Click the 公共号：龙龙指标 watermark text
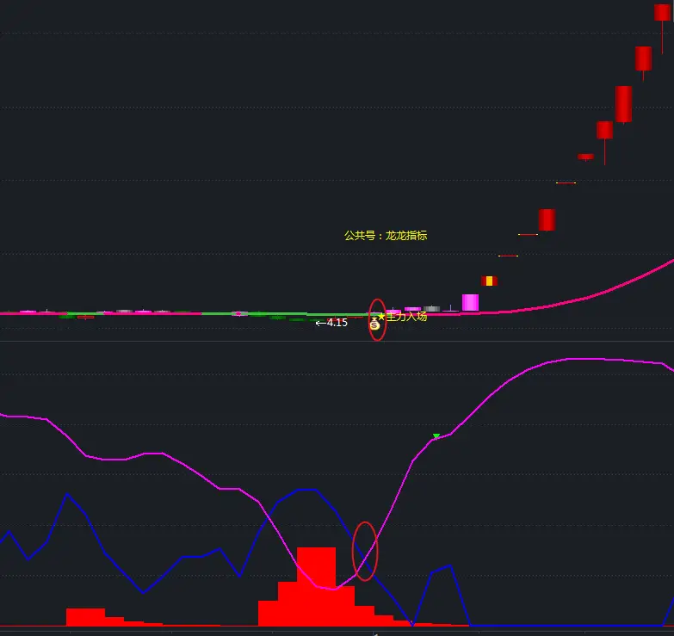The width and height of the screenshot is (674, 636). tap(386, 235)
